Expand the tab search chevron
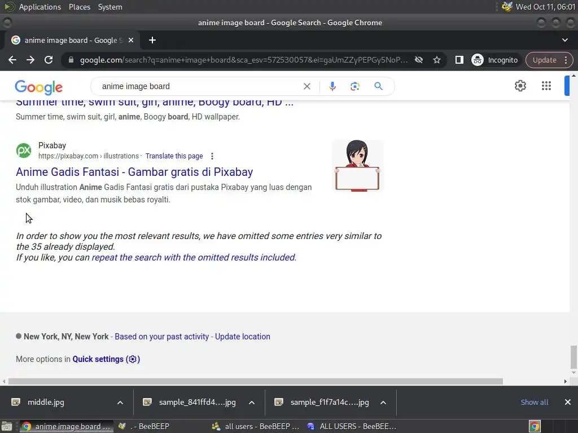The width and height of the screenshot is (578, 433). 564,40
